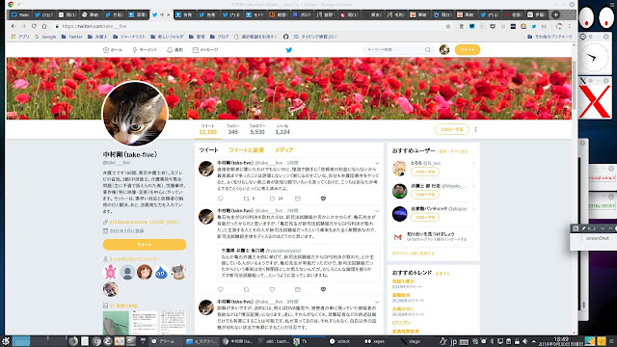Image resolution: width=617 pixels, height=347 pixels.
Task: Open the 中村剛 cat profile picture
Action: (135, 114)
